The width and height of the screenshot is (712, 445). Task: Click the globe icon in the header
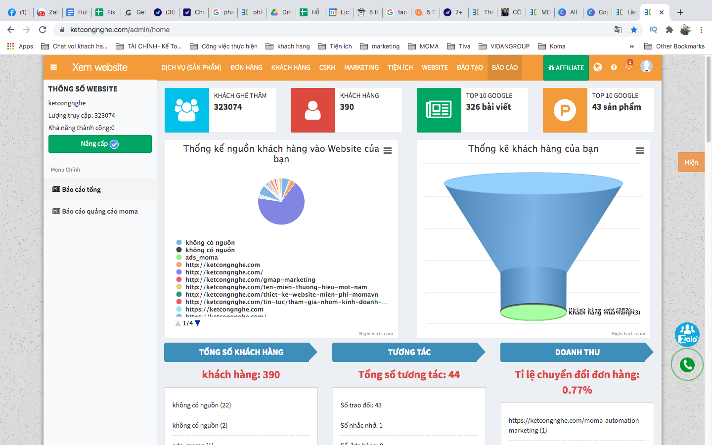(x=598, y=67)
